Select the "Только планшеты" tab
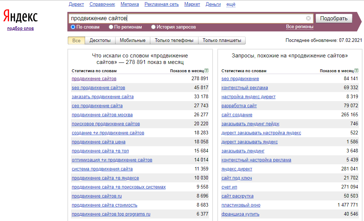Screen dimensions: 364x221 [222, 40]
